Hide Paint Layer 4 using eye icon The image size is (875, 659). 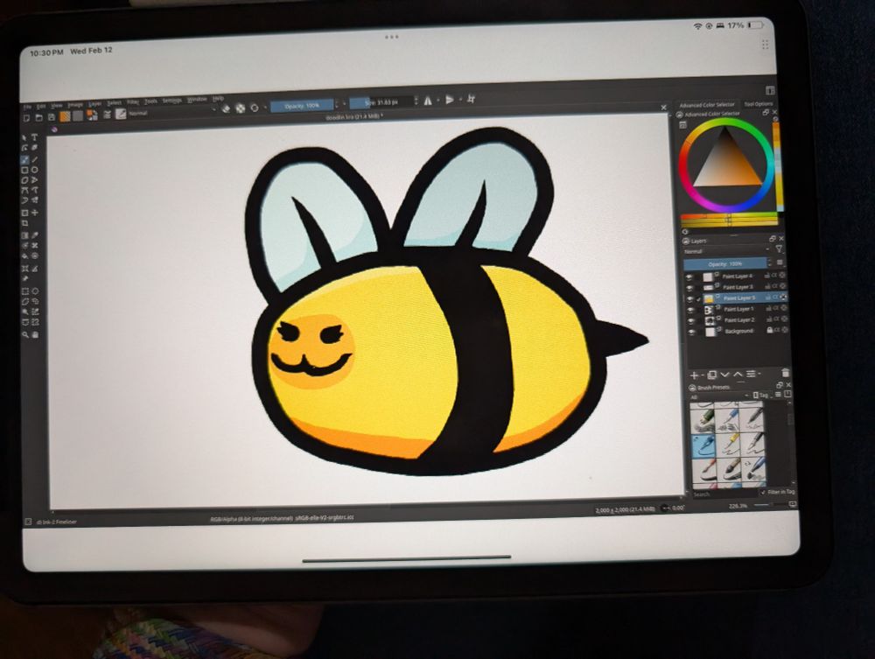click(689, 277)
